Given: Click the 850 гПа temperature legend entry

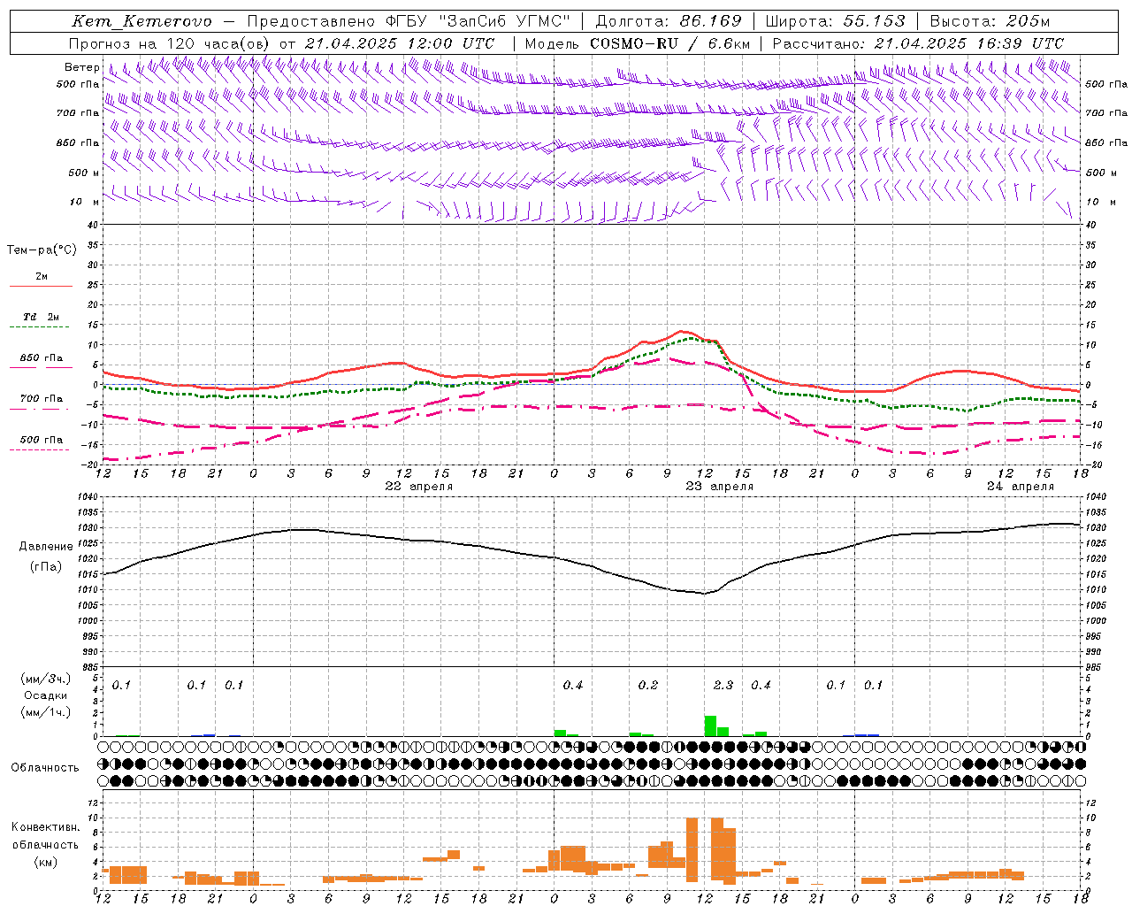Looking at the screenshot, I should pyautogui.click(x=41, y=358).
